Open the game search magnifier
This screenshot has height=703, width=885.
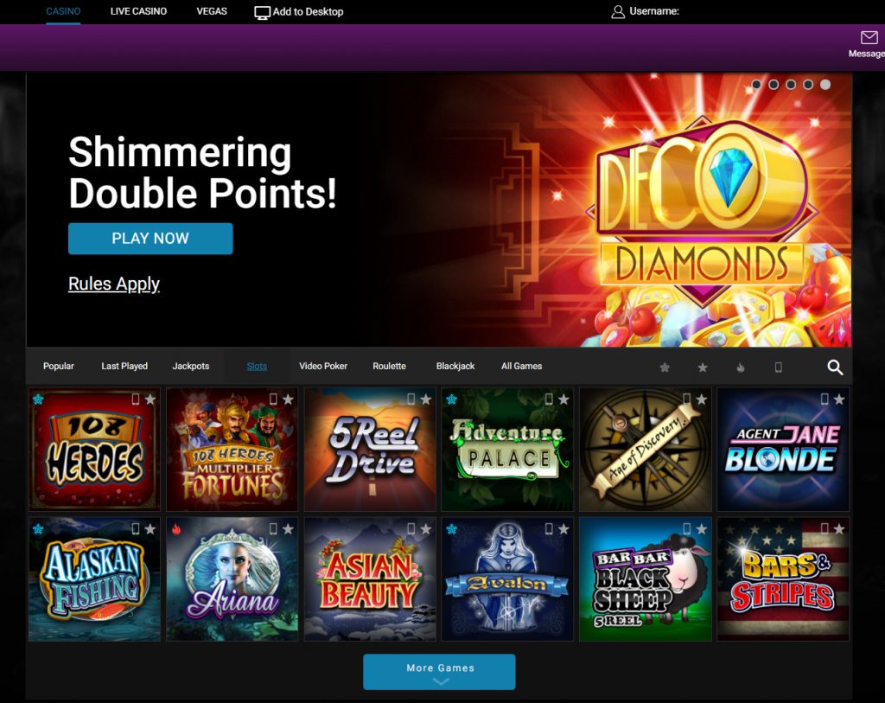(835, 367)
